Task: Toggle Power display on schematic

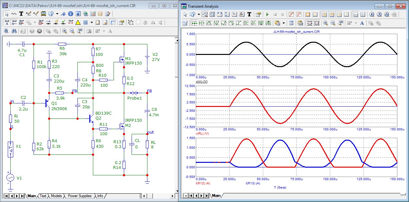Action: tap(56, 22)
